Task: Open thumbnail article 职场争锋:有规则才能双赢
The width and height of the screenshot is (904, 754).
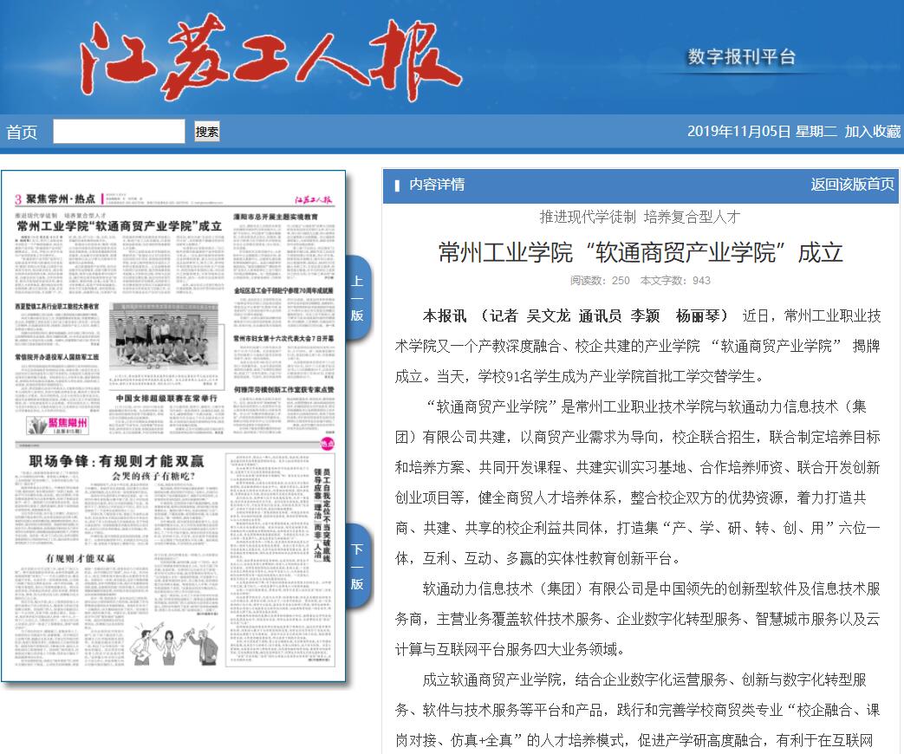Action: 116,460
